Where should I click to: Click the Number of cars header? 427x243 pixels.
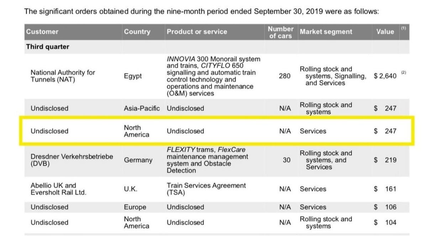tap(280, 32)
